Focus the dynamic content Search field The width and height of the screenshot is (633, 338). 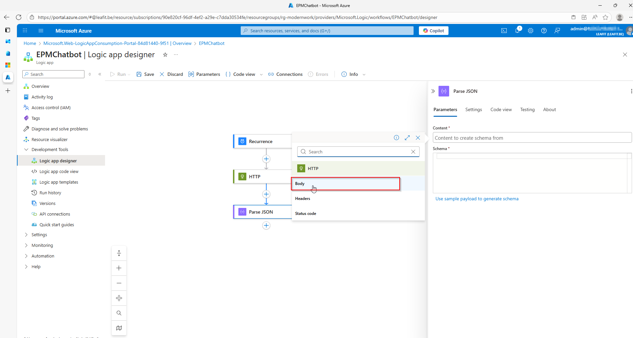pos(358,152)
